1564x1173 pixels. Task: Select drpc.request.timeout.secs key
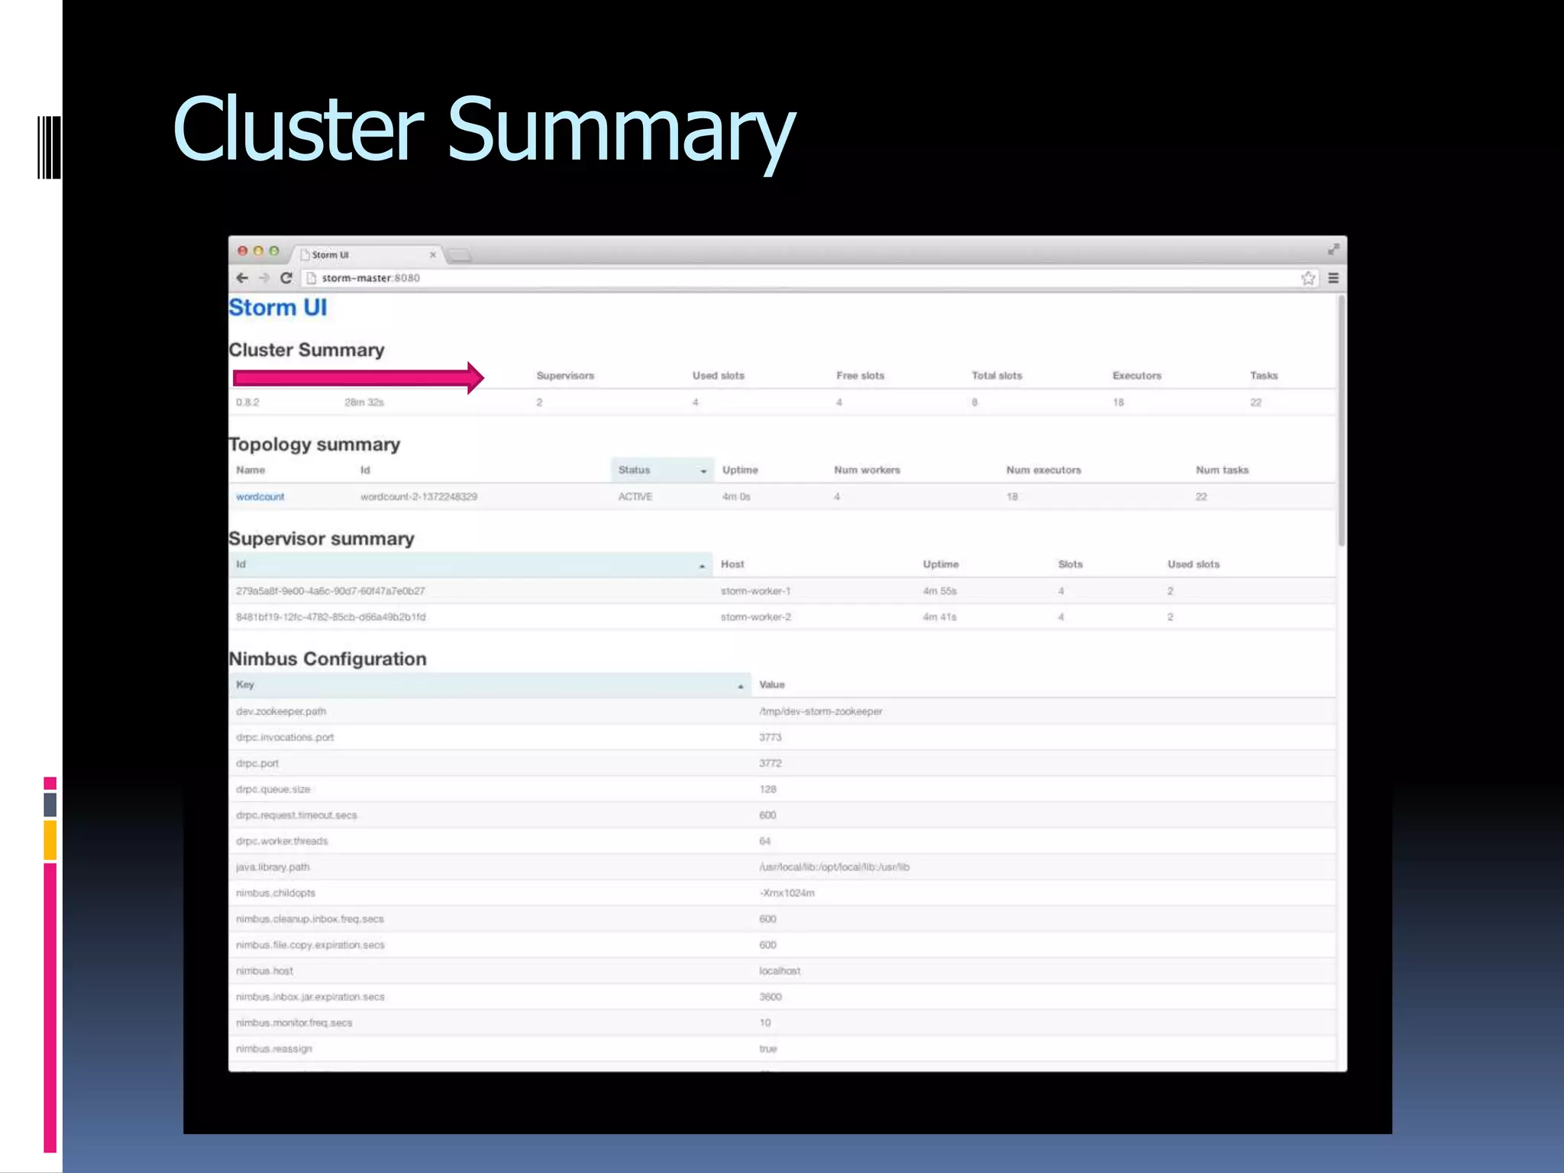point(296,816)
